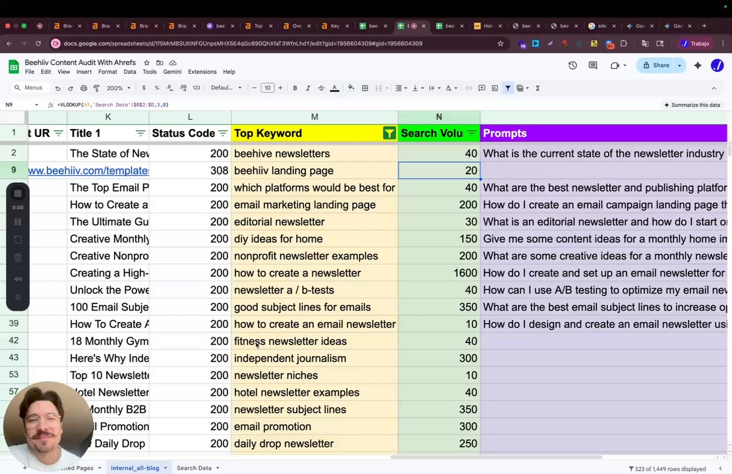
Task: Format as currency with the $ icon
Action: click(x=144, y=88)
